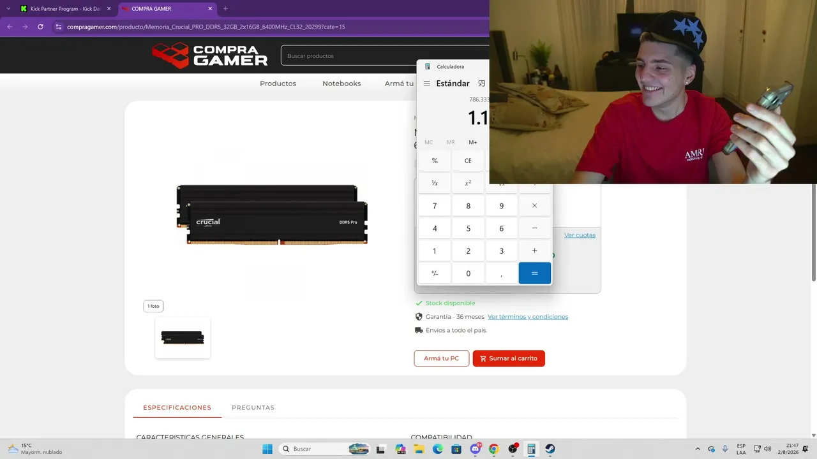This screenshot has width=817, height=459.
Task: Open Discord from the taskbar
Action: pyautogui.click(x=476, y=449)
